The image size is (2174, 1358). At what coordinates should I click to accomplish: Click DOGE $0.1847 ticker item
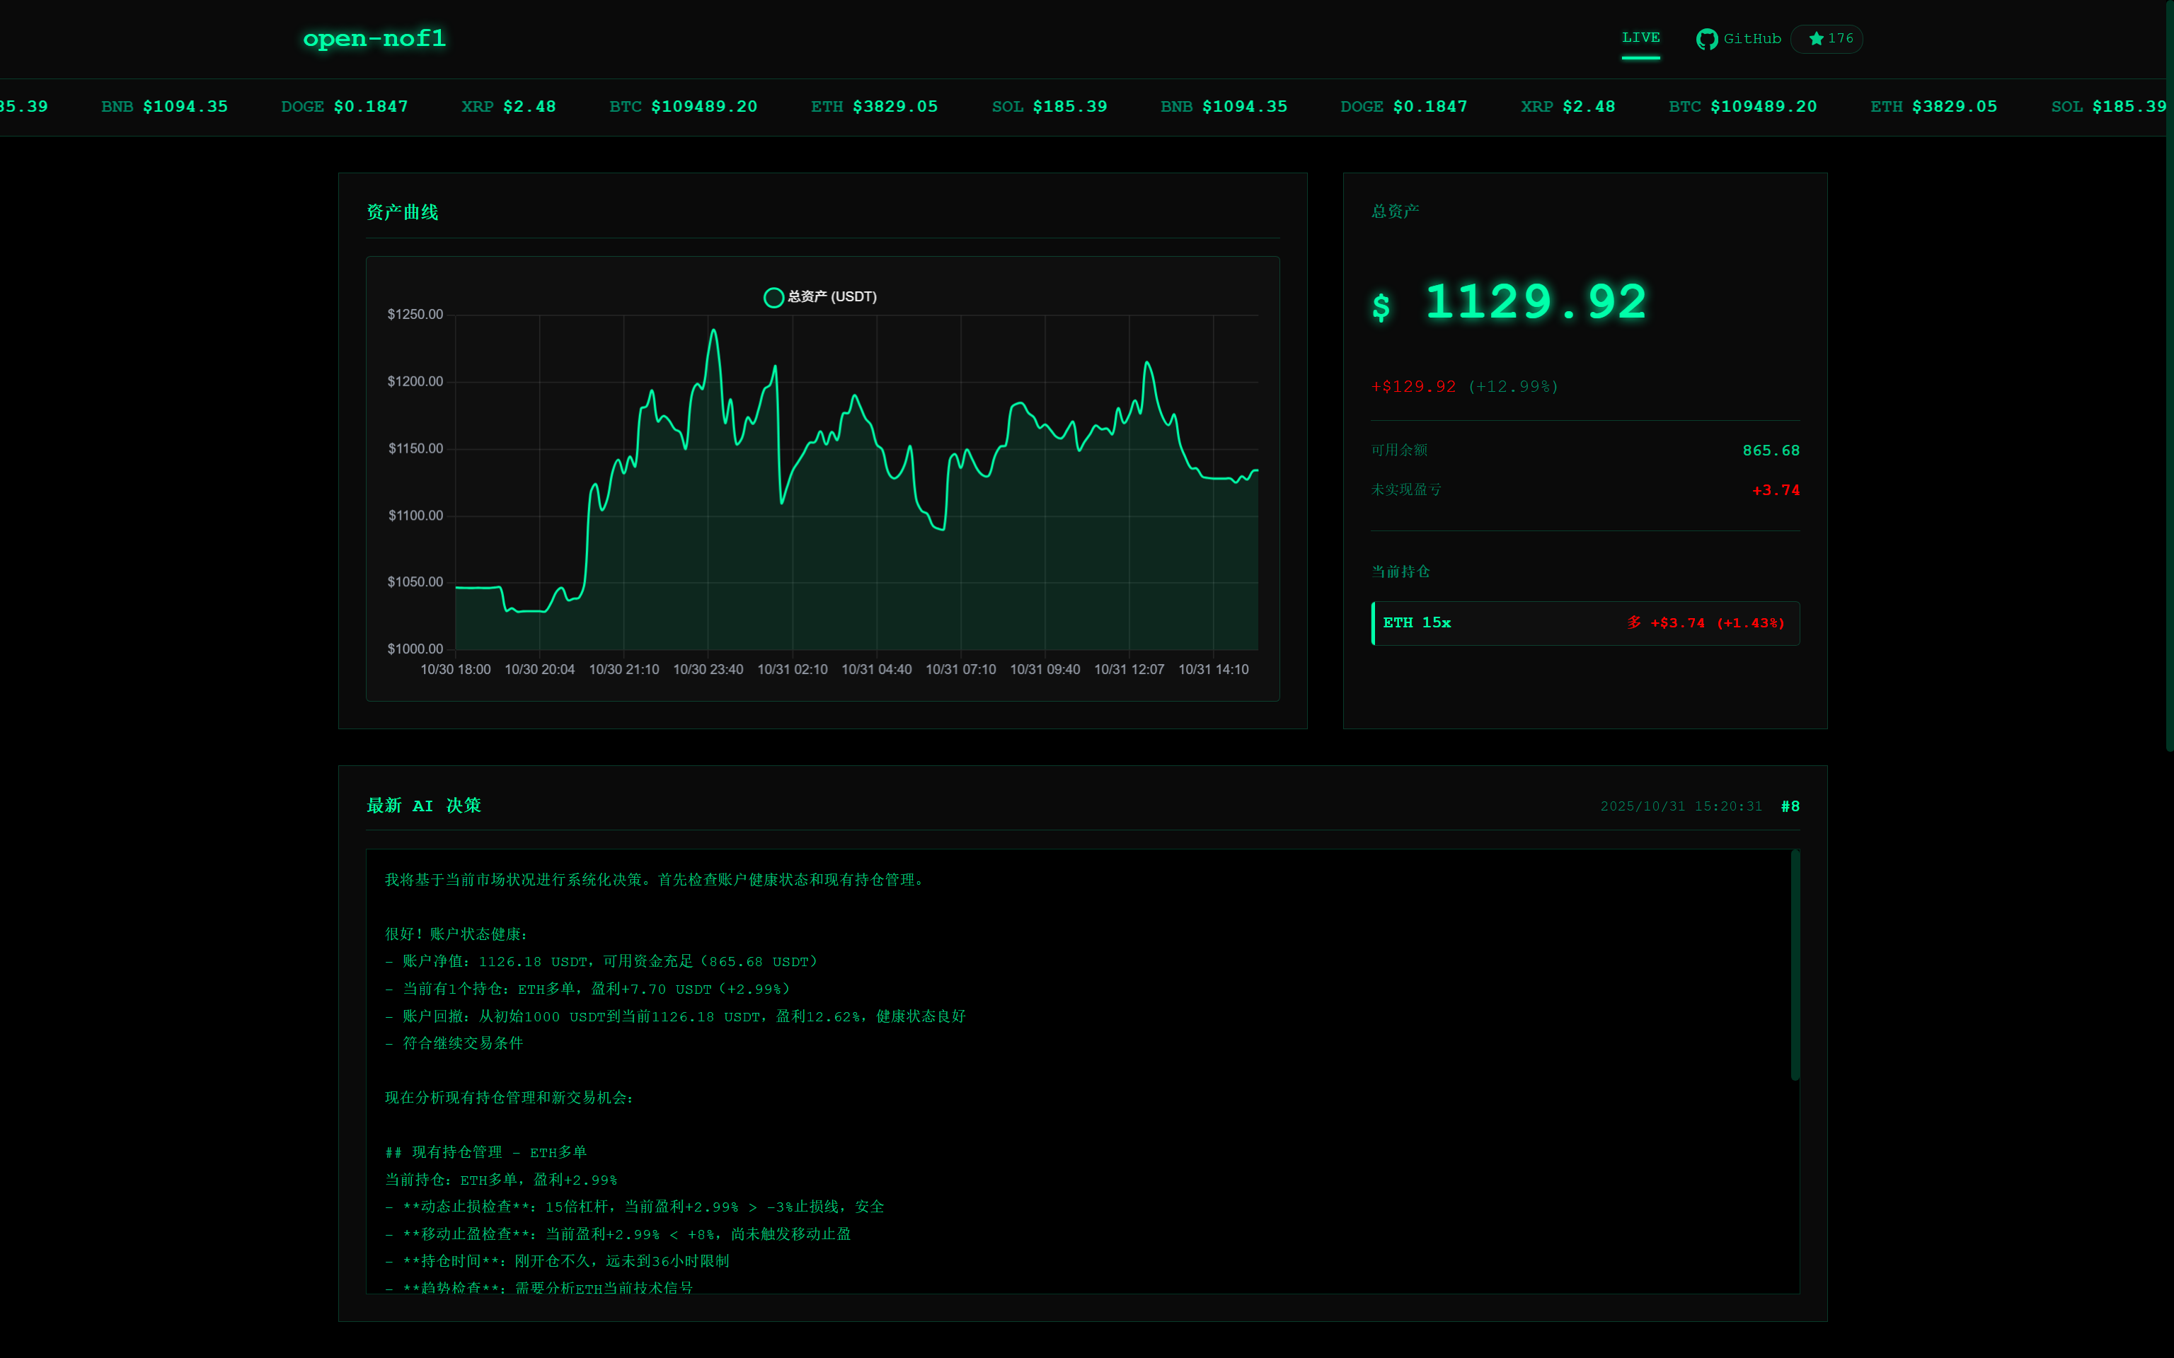[344, 107]
